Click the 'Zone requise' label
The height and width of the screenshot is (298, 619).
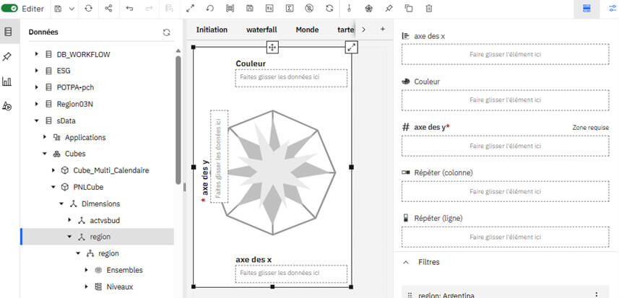click(x=591, y=128)
